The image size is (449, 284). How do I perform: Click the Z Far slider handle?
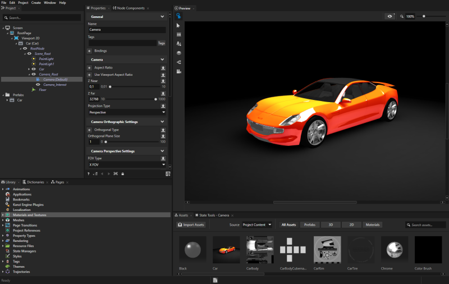(155, 99)
